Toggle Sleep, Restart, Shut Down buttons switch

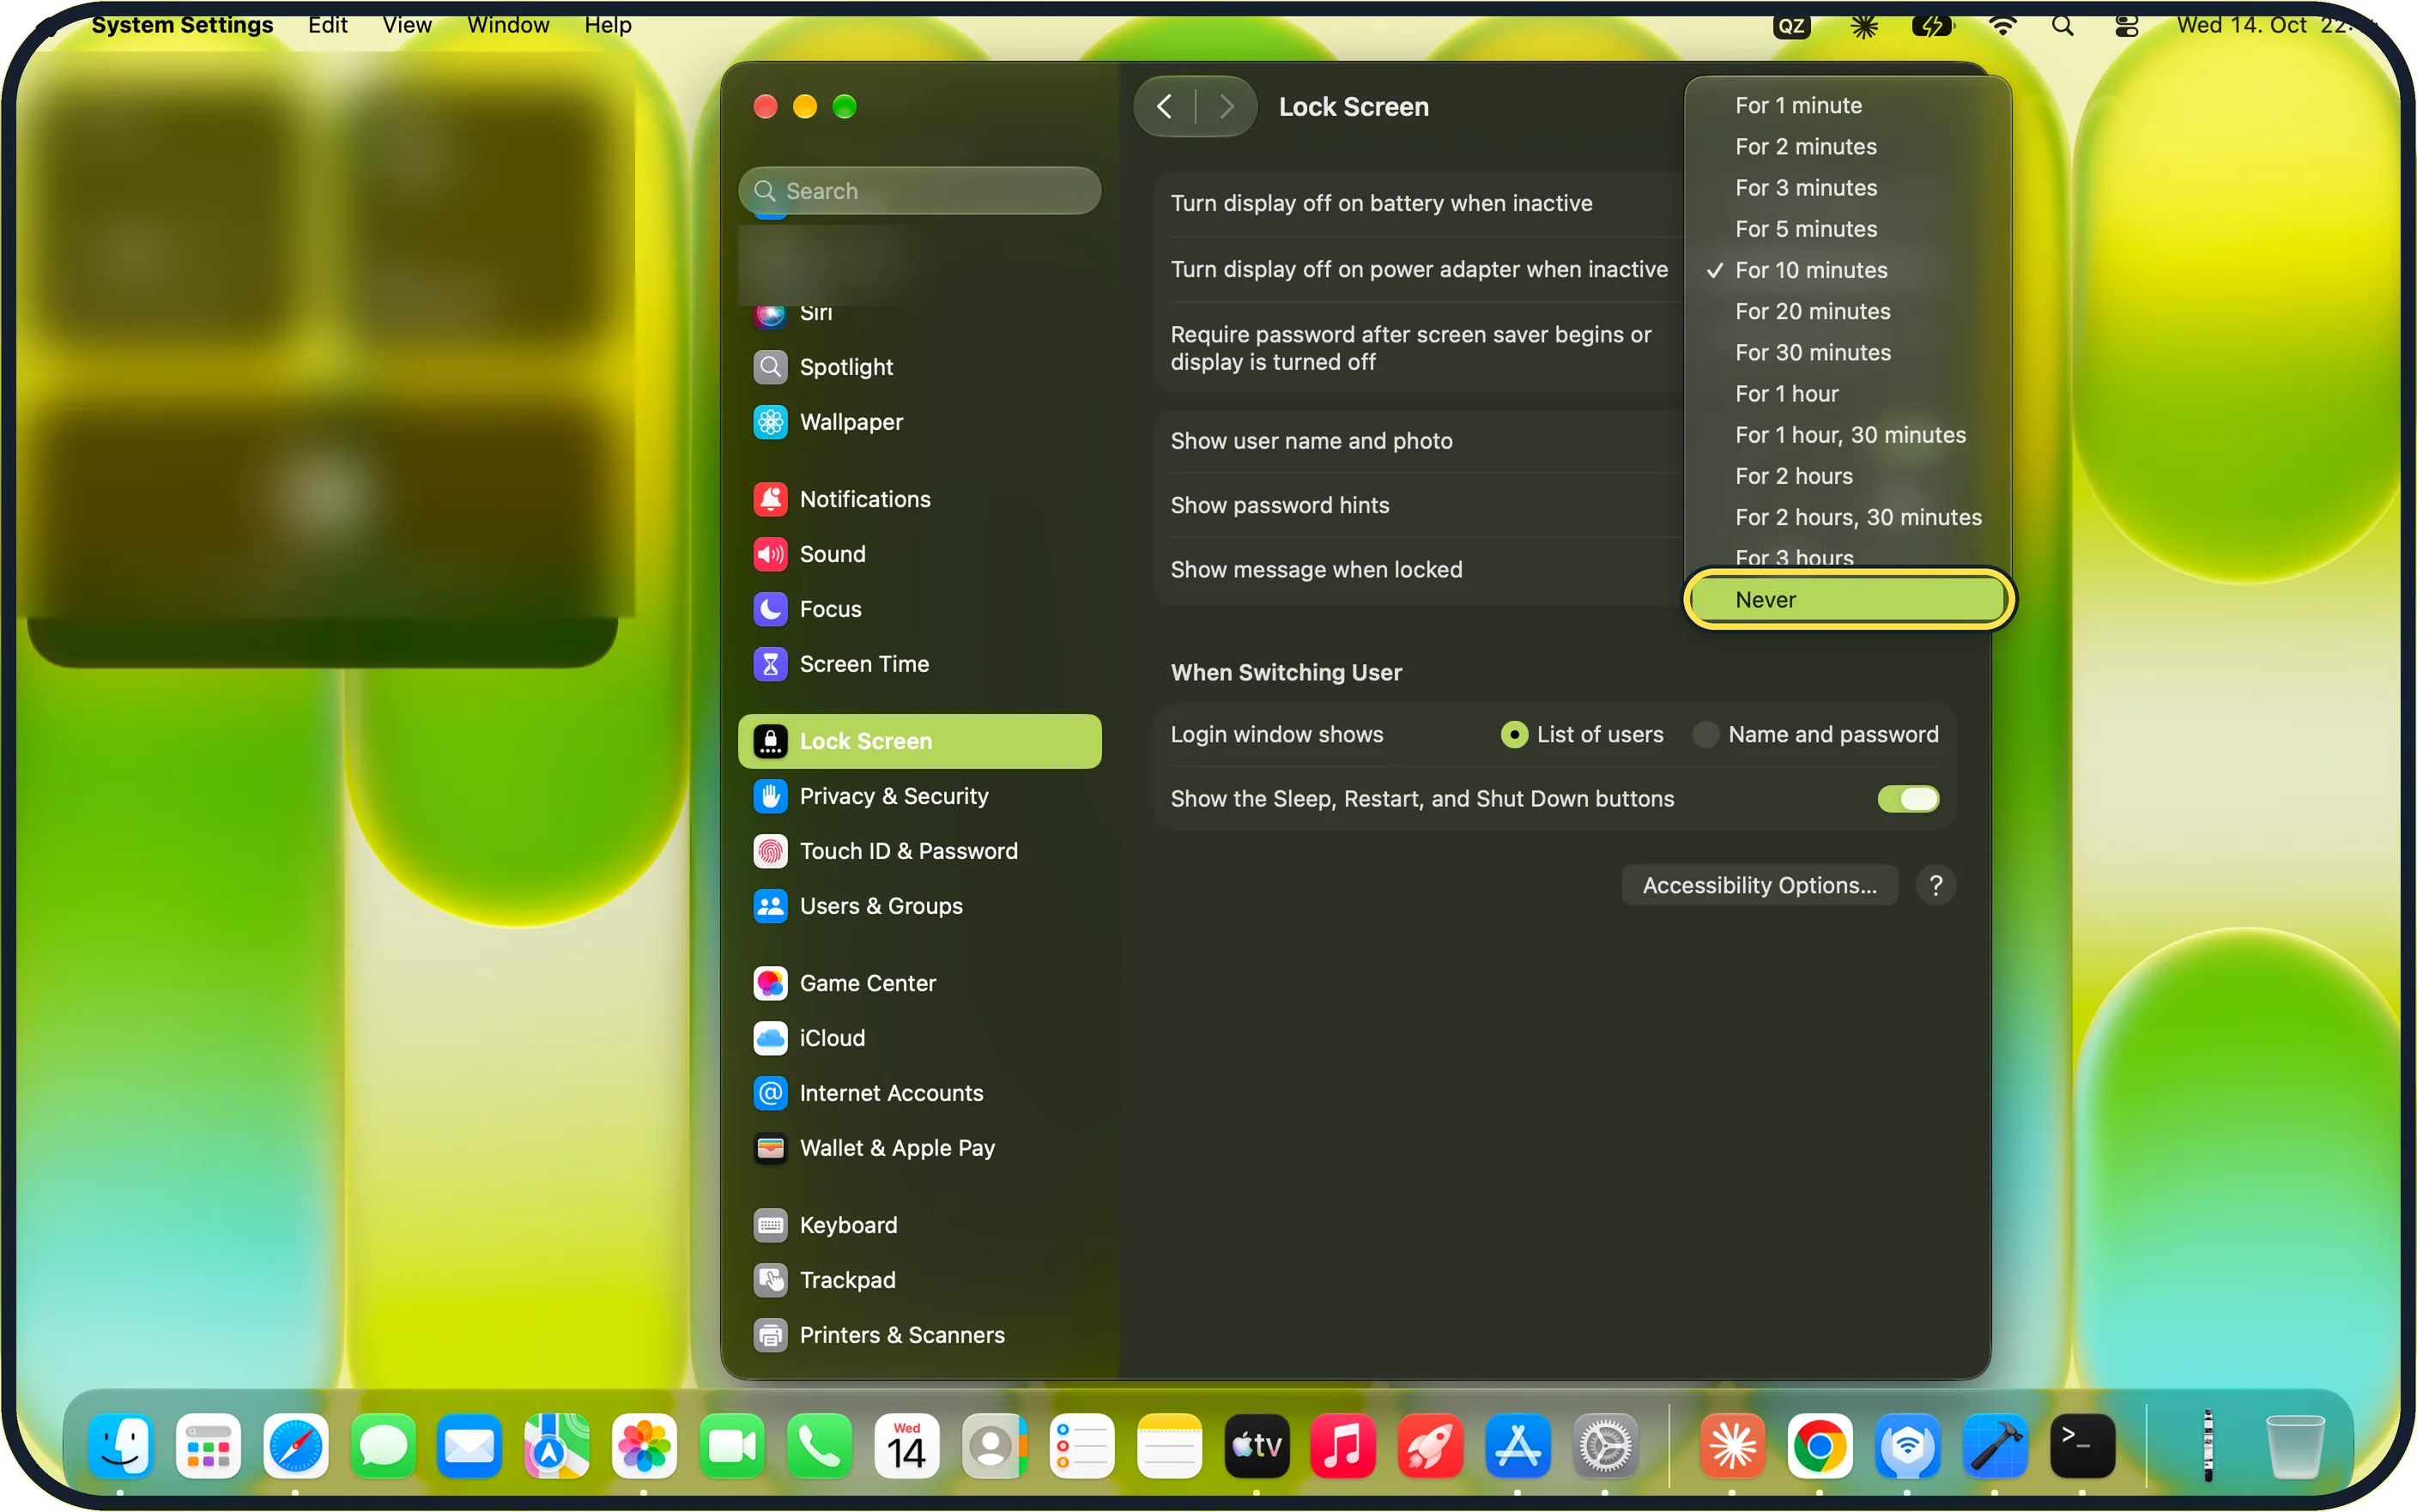click(x=1907, y=799)
